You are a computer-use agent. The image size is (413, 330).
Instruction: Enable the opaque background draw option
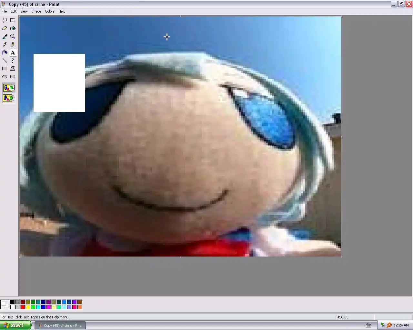coord(9,88)
